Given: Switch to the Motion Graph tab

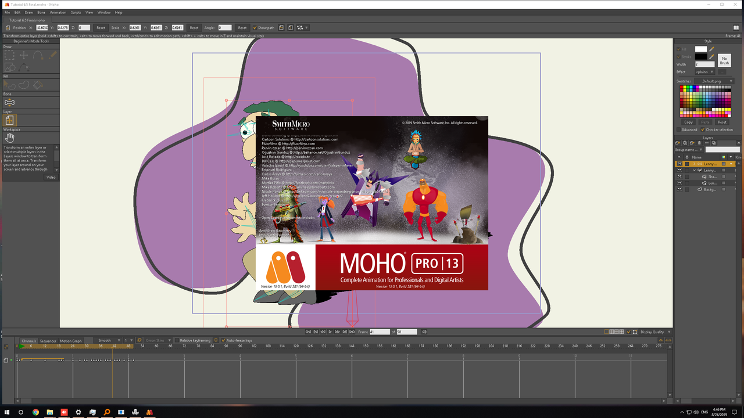Looking at the screenshot, I should (71, 341).
